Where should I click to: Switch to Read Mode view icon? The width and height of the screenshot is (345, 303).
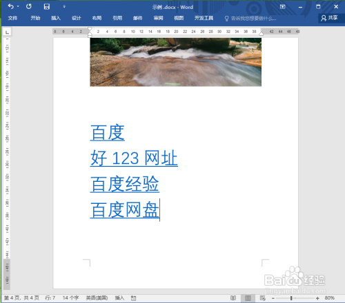pyautogui.click(x=233, y=298)
